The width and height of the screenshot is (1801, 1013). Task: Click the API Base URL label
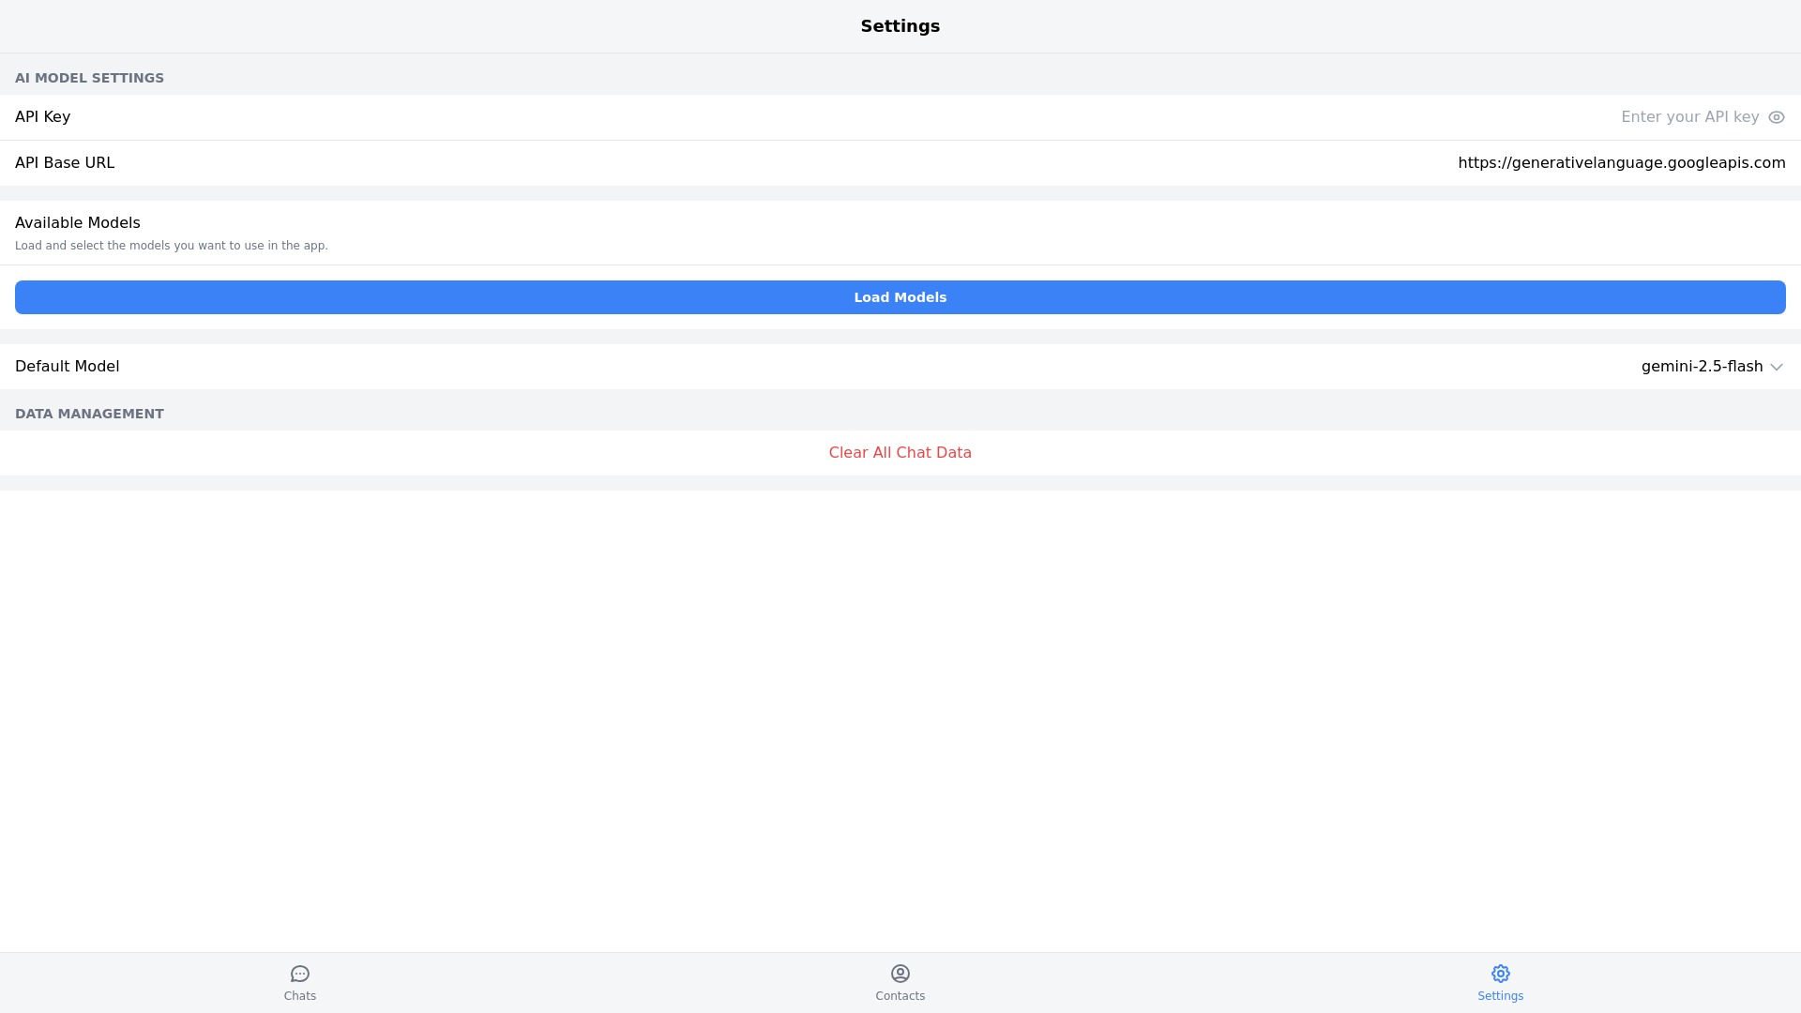(x=65, y=163)
